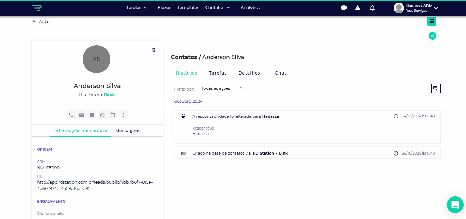Open the Reev company link

pyautogui.click(x=109, y=95)
